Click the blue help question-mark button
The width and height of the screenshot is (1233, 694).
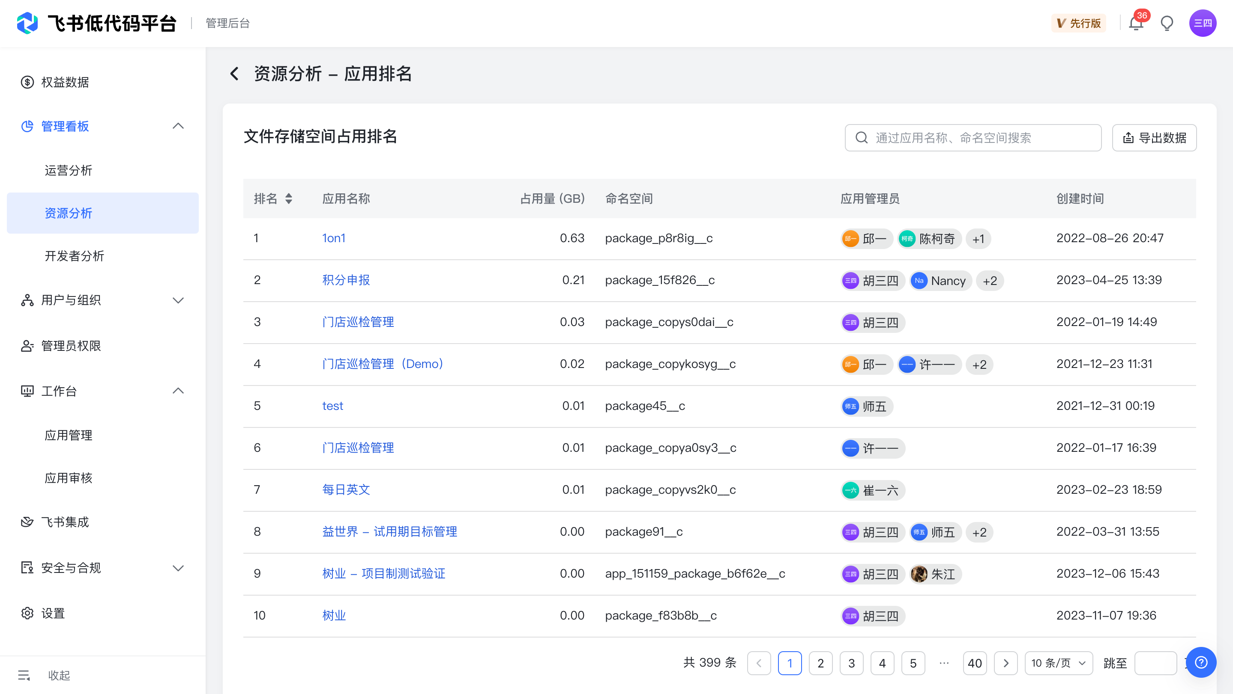1201,662
